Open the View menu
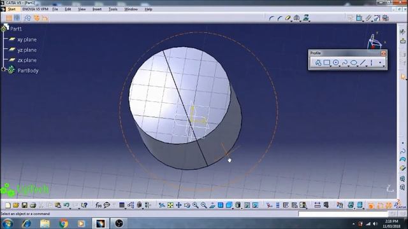 (x=82, y=9)
